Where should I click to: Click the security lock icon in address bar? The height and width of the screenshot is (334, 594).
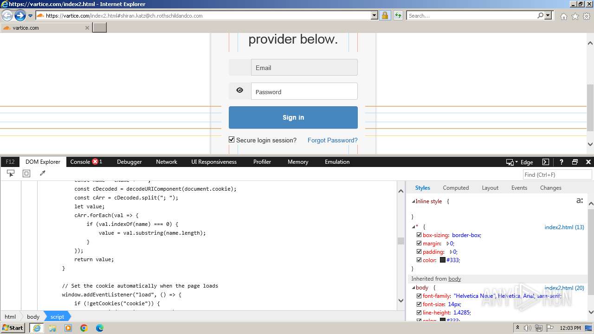[385, 15]
